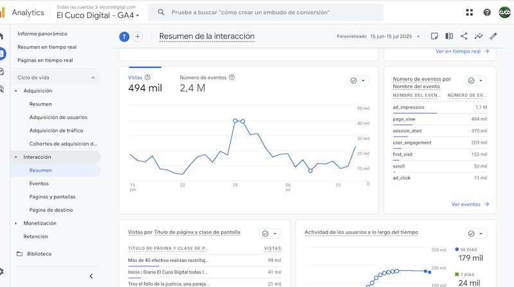This screenshot has width=514, height=287.
Task: Collapse the navigation with left chevron
Action: pyautogui.click(x=91, y=276)
